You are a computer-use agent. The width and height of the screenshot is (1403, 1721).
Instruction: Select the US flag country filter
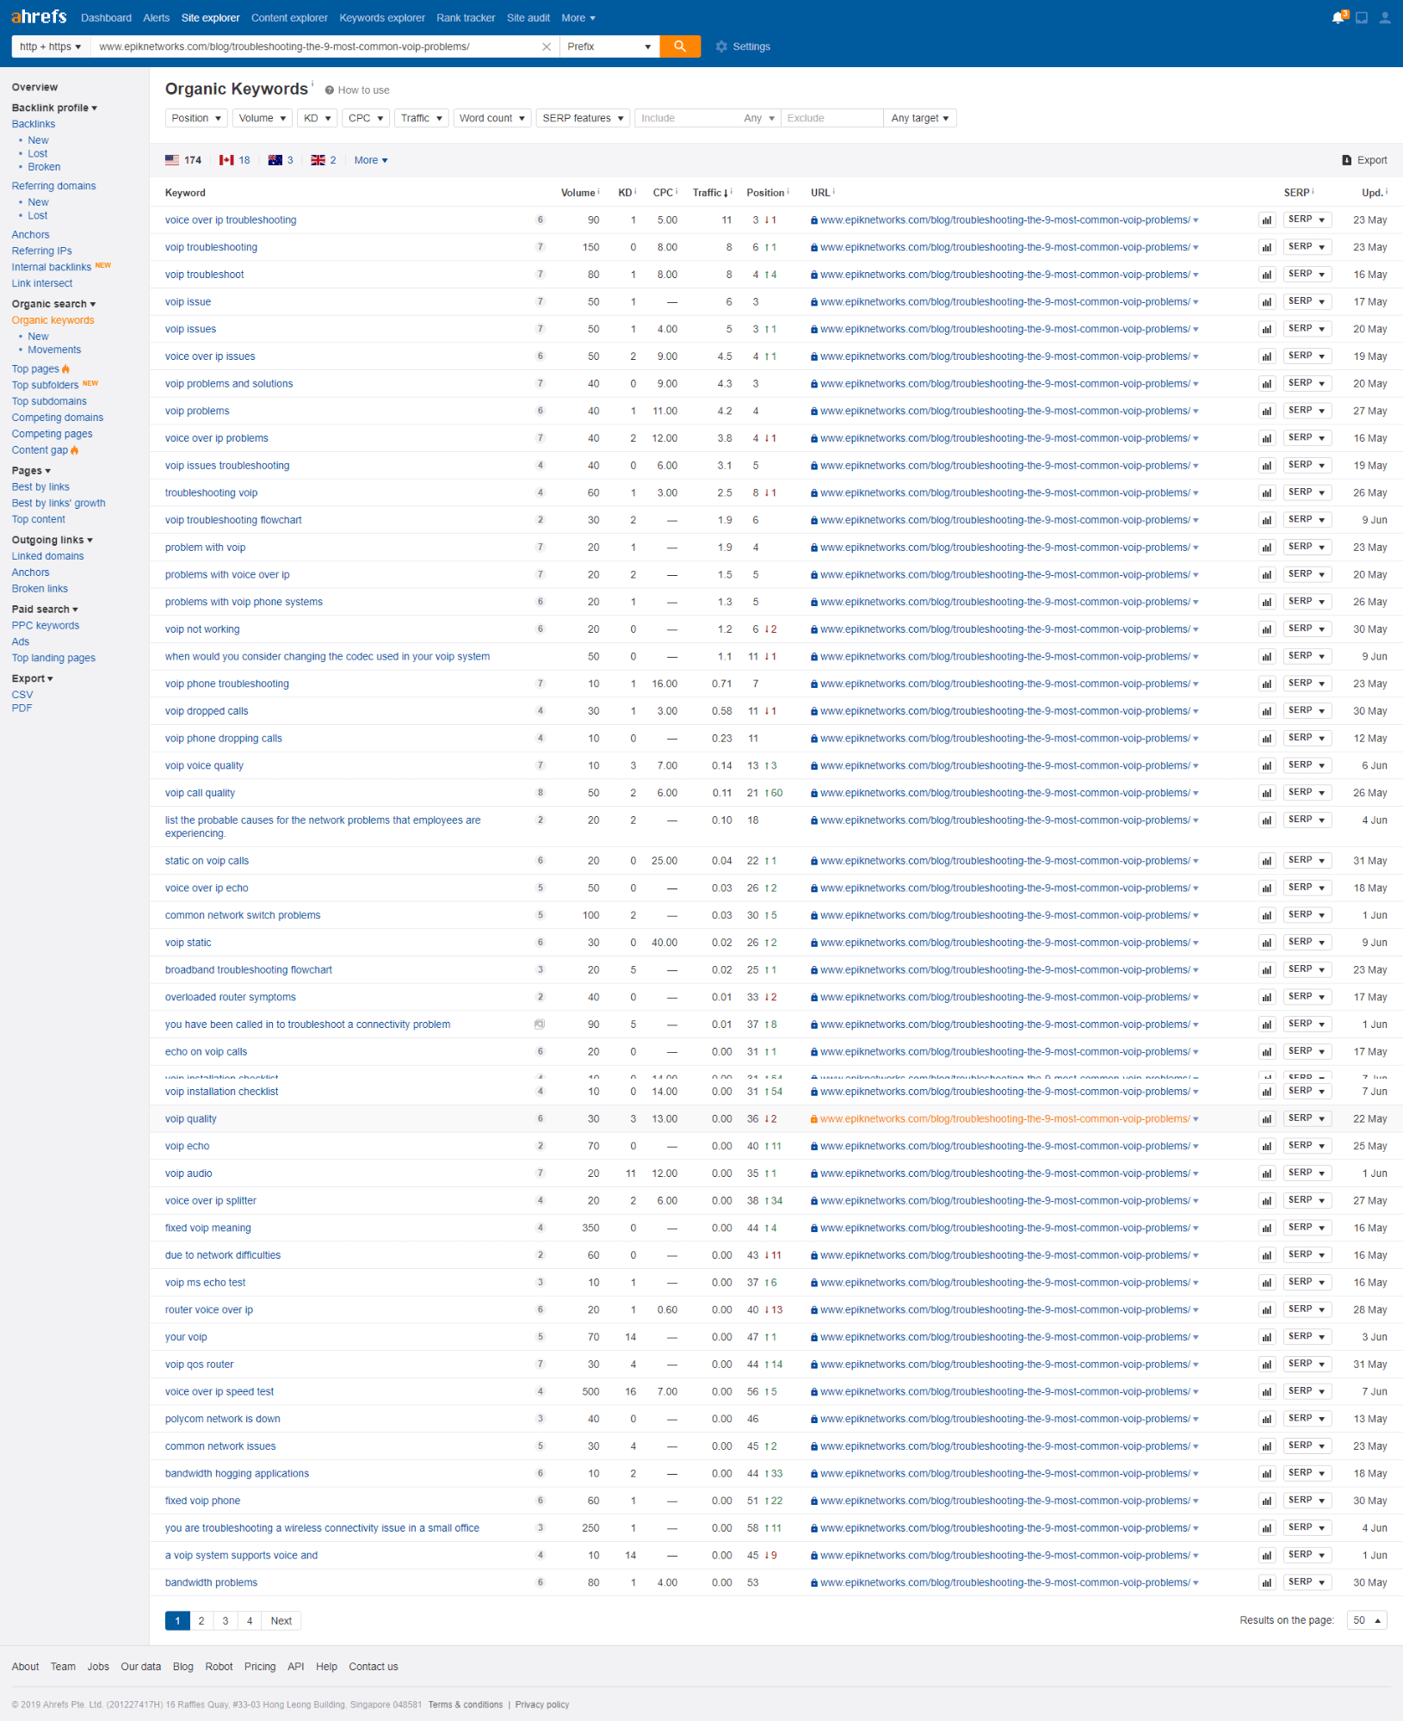click(x=171, y=159)
